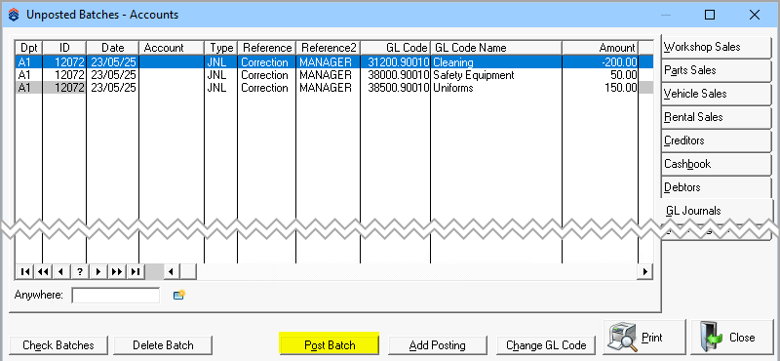
Task: Click the app icon in title bar
Action: point(14,15)
